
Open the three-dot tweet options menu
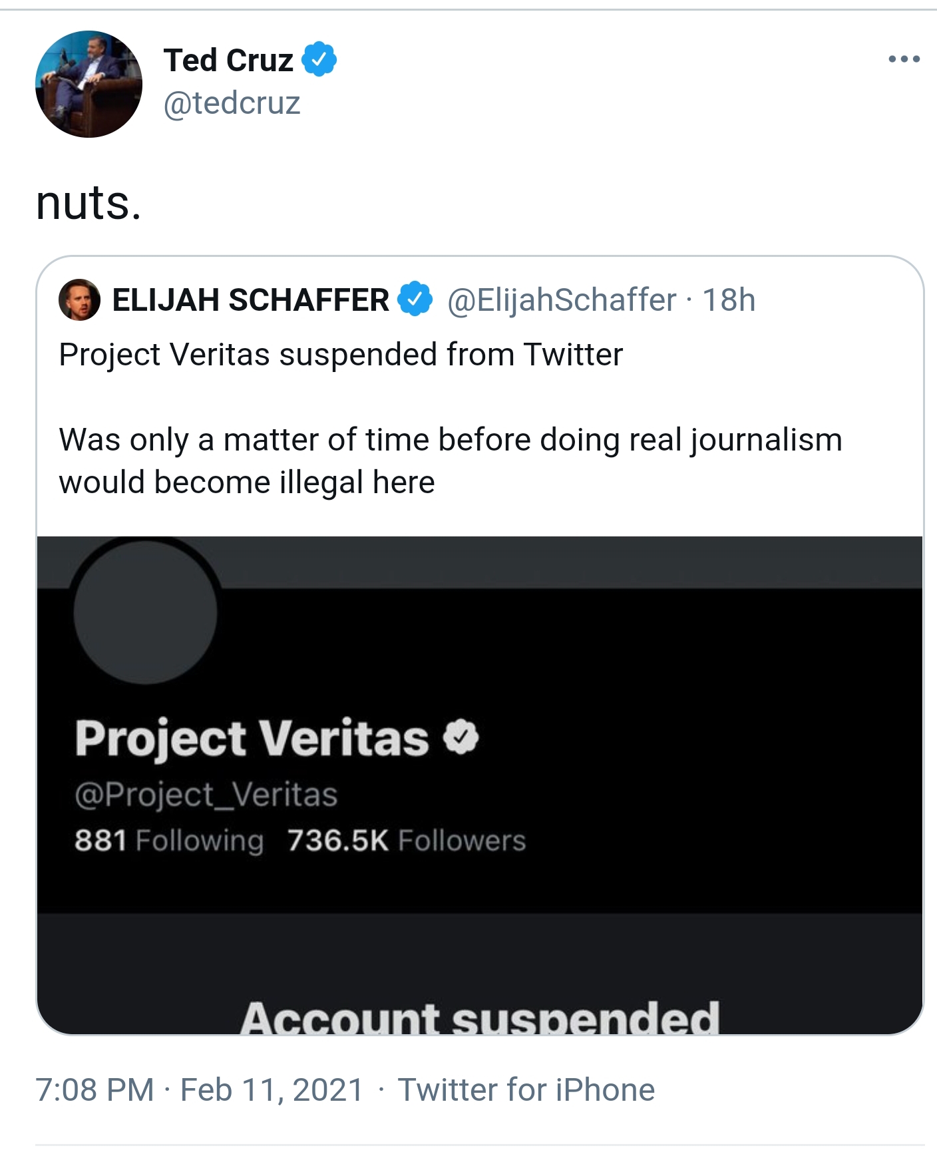[x=904, y=59]
